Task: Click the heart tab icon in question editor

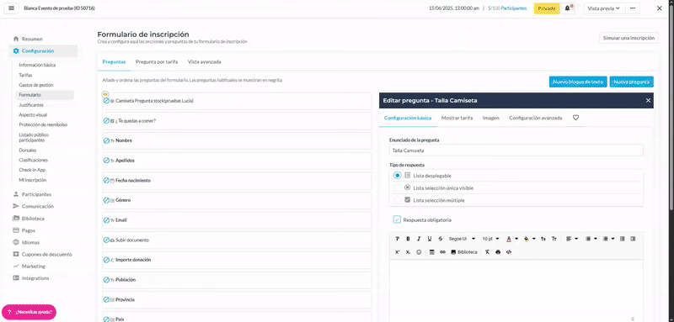Action: (x=576, y=118)
